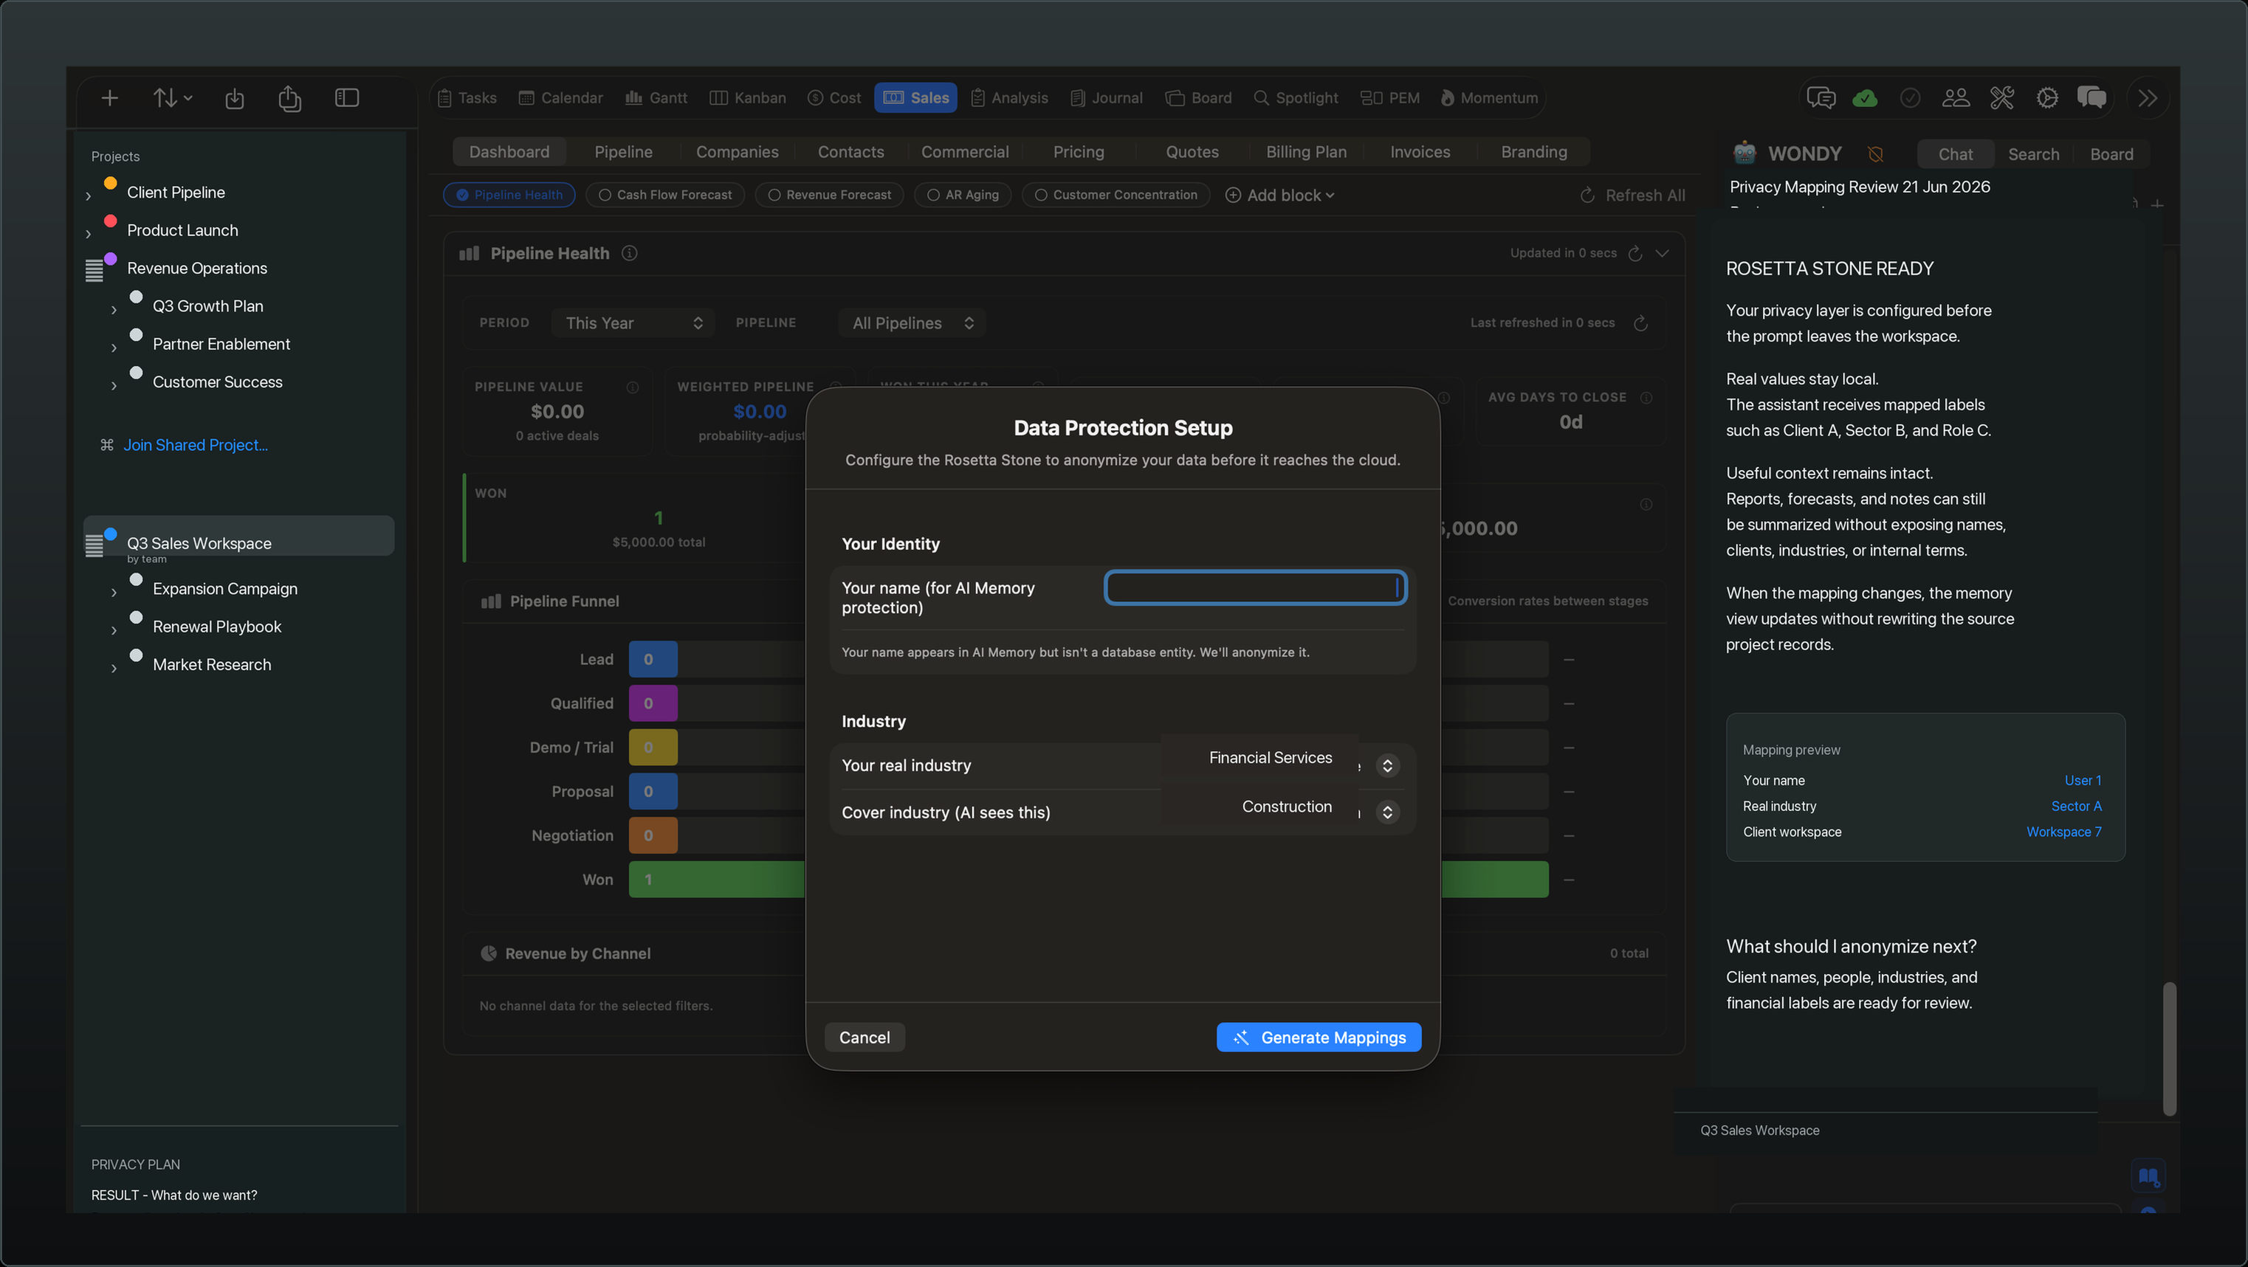Select the Pipeline Health block radio
2248x1267 pixels.
(509, 195)
